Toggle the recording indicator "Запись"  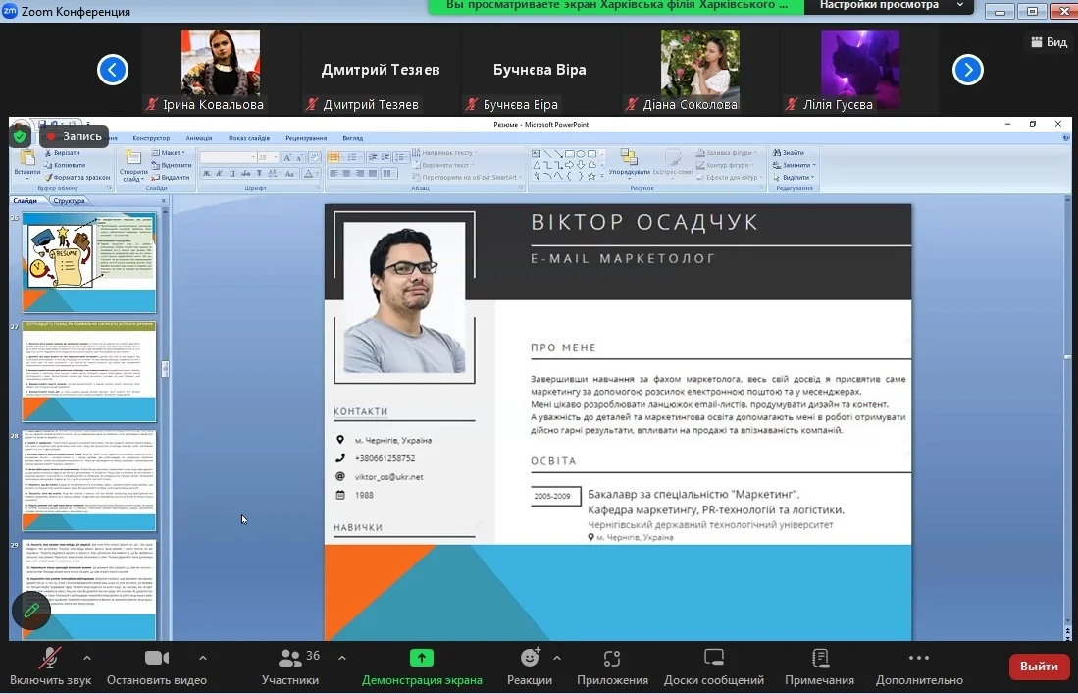tap(75, 136)
